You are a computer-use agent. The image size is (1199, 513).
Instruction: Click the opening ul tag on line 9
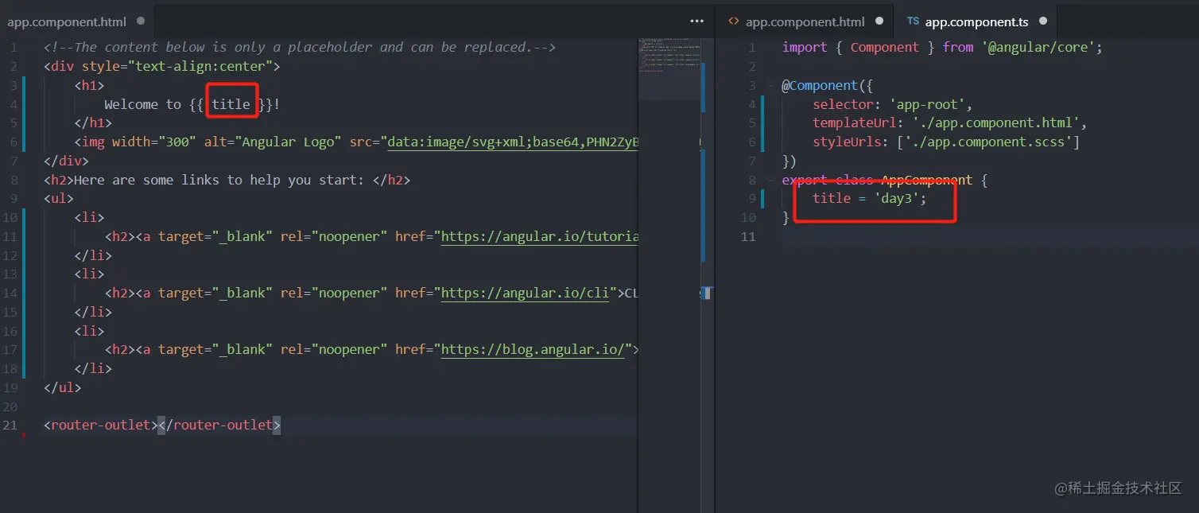point(59,199)
